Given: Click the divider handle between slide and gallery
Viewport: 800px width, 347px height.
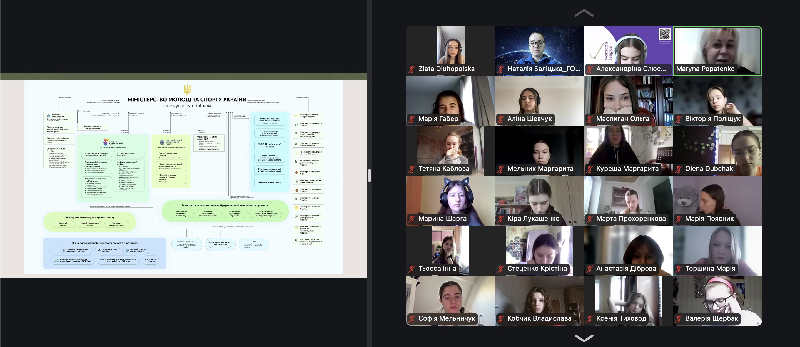Looking at the screenshot, I should point(369,176).
